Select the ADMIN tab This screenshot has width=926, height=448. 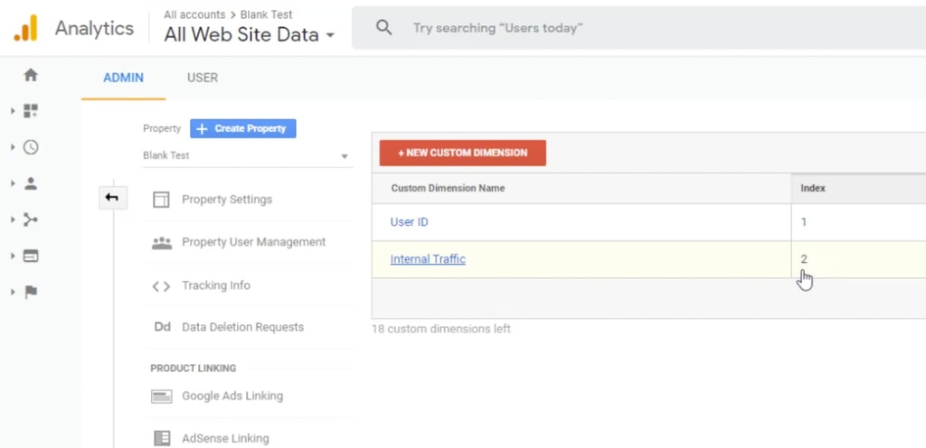point(123,78)
